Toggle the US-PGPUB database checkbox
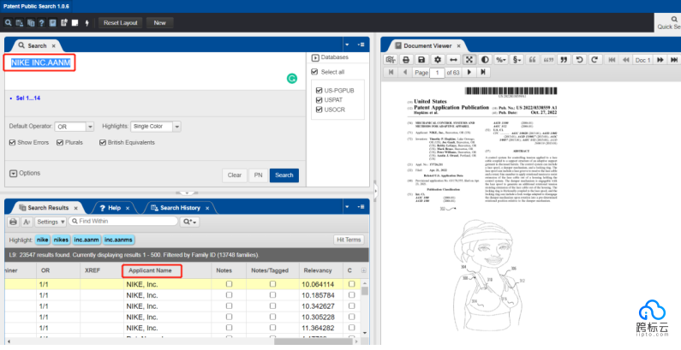 [x=320, y=90]
